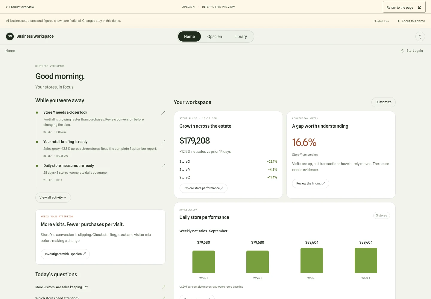This screenshot has width=431, height=299.
Task: Click the Home breadcrumb
Action: tap(10, 51)
